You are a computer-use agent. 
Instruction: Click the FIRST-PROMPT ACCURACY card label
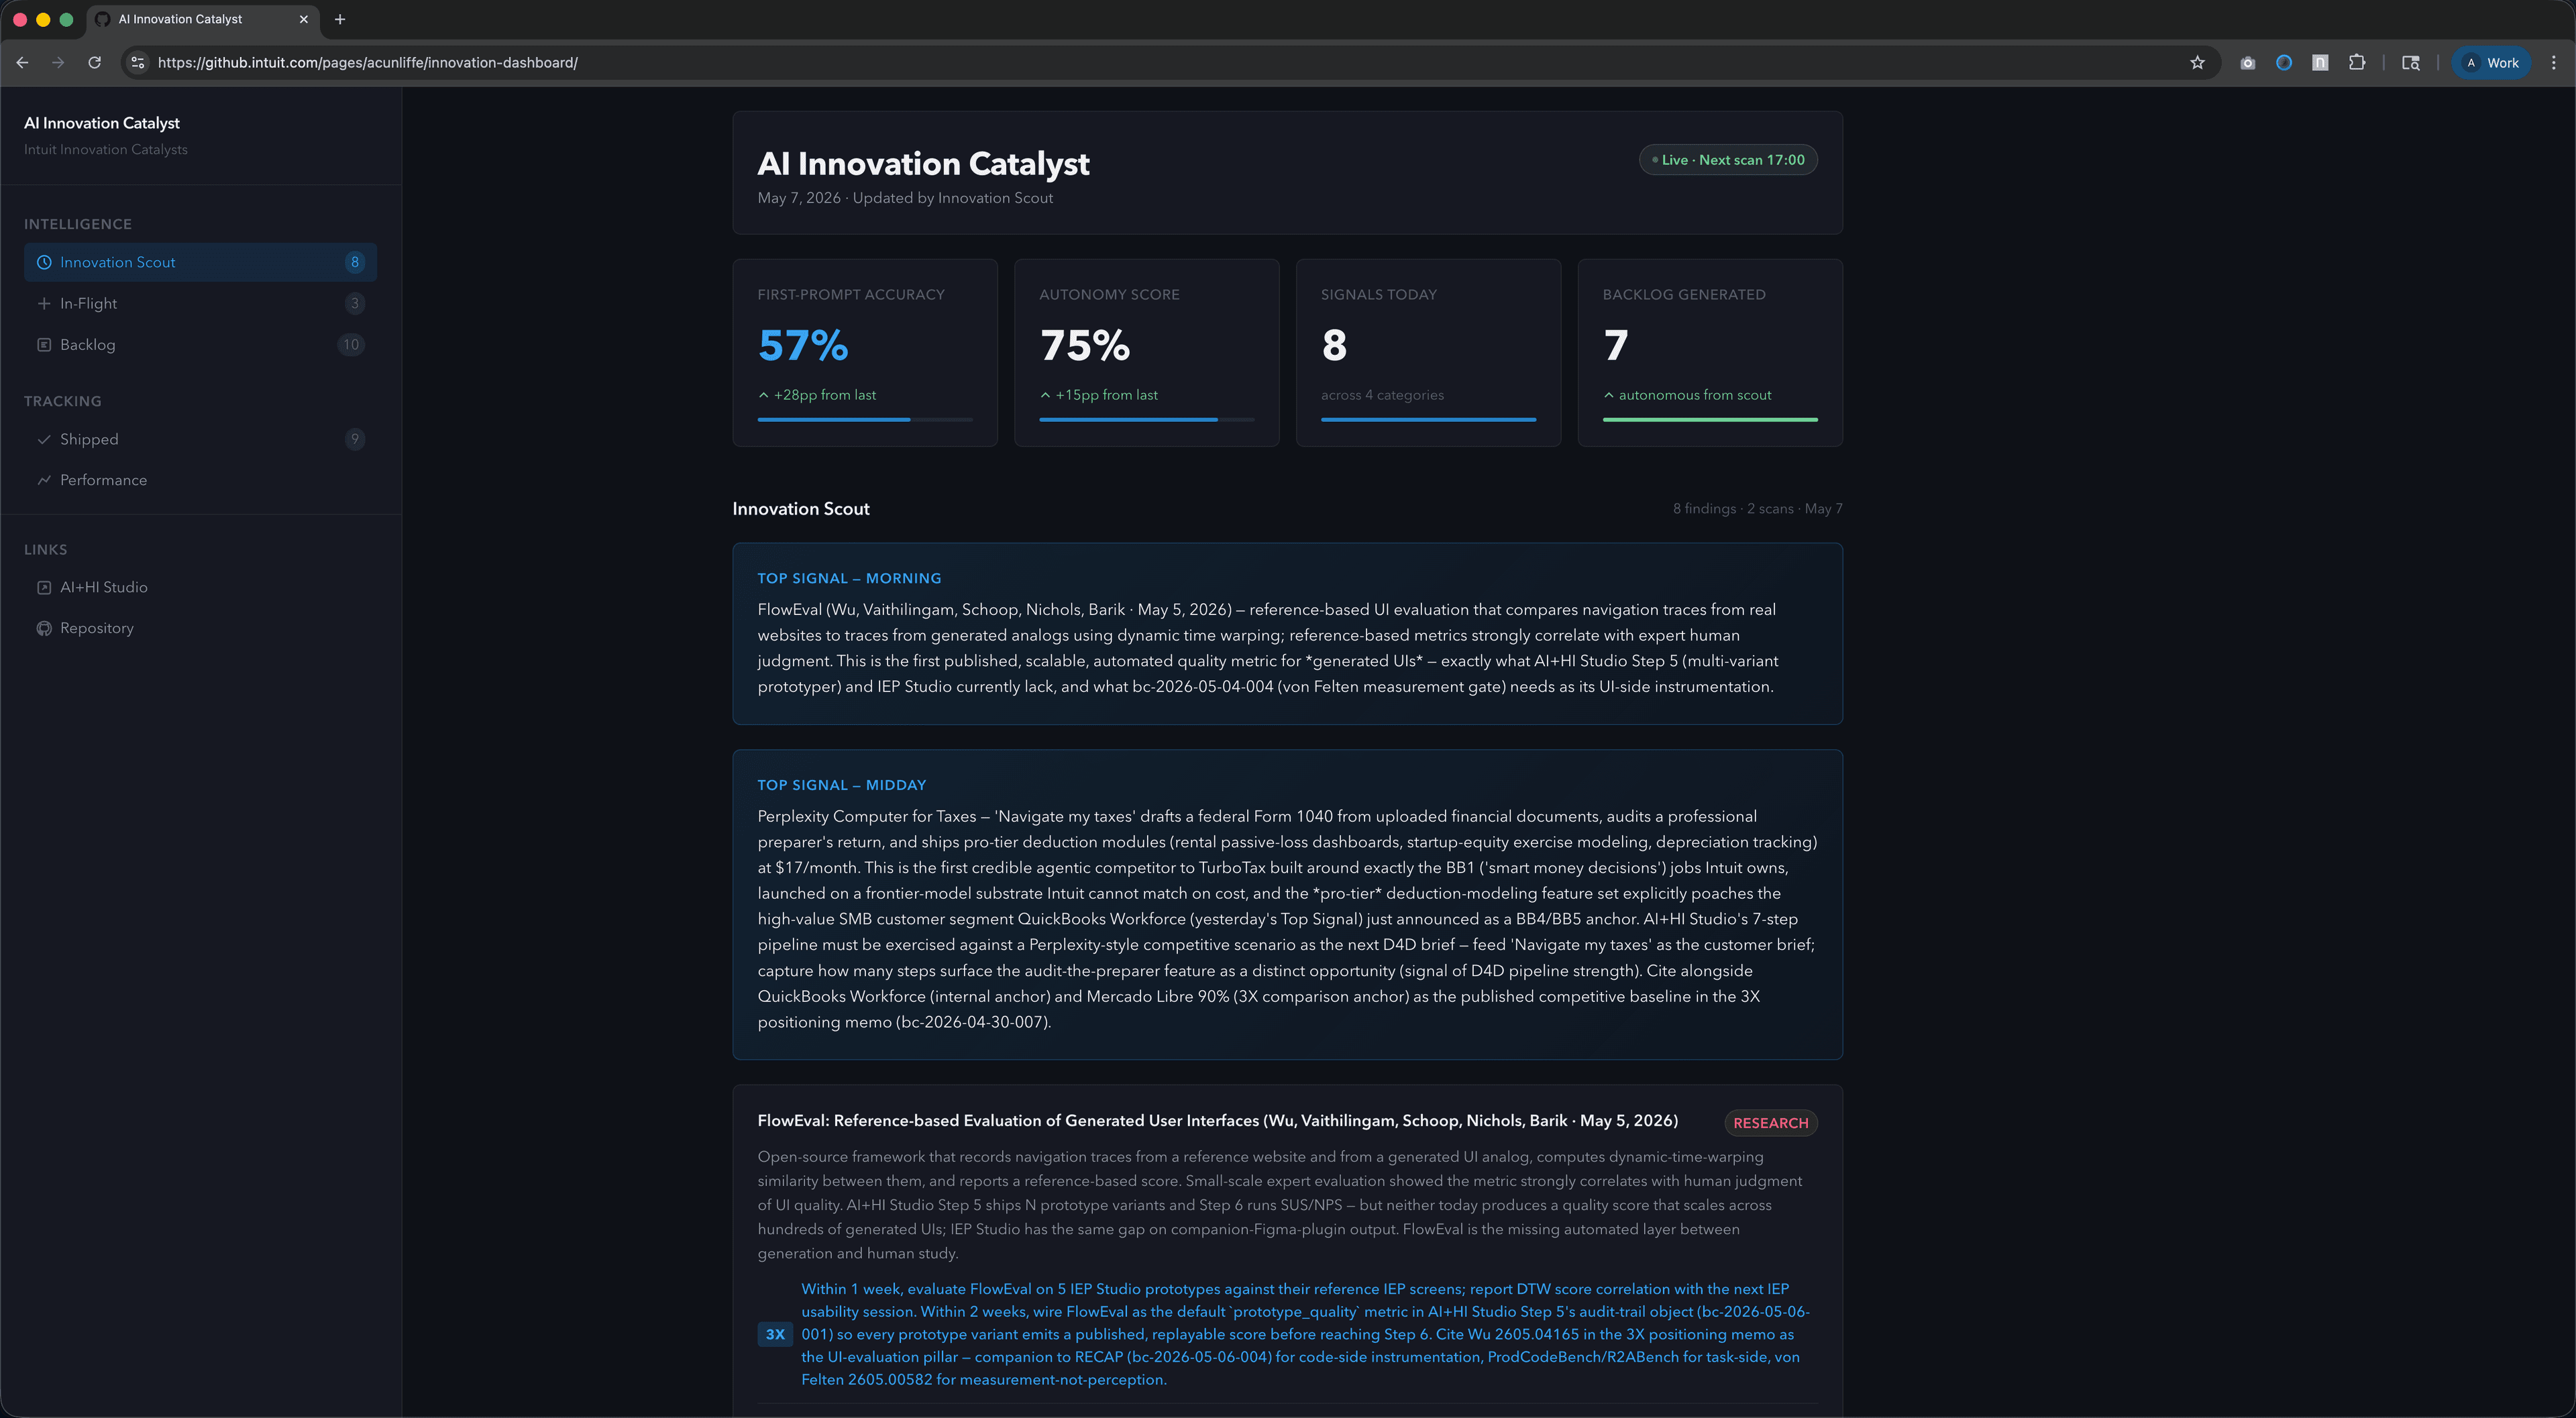[x=851, y=294]
